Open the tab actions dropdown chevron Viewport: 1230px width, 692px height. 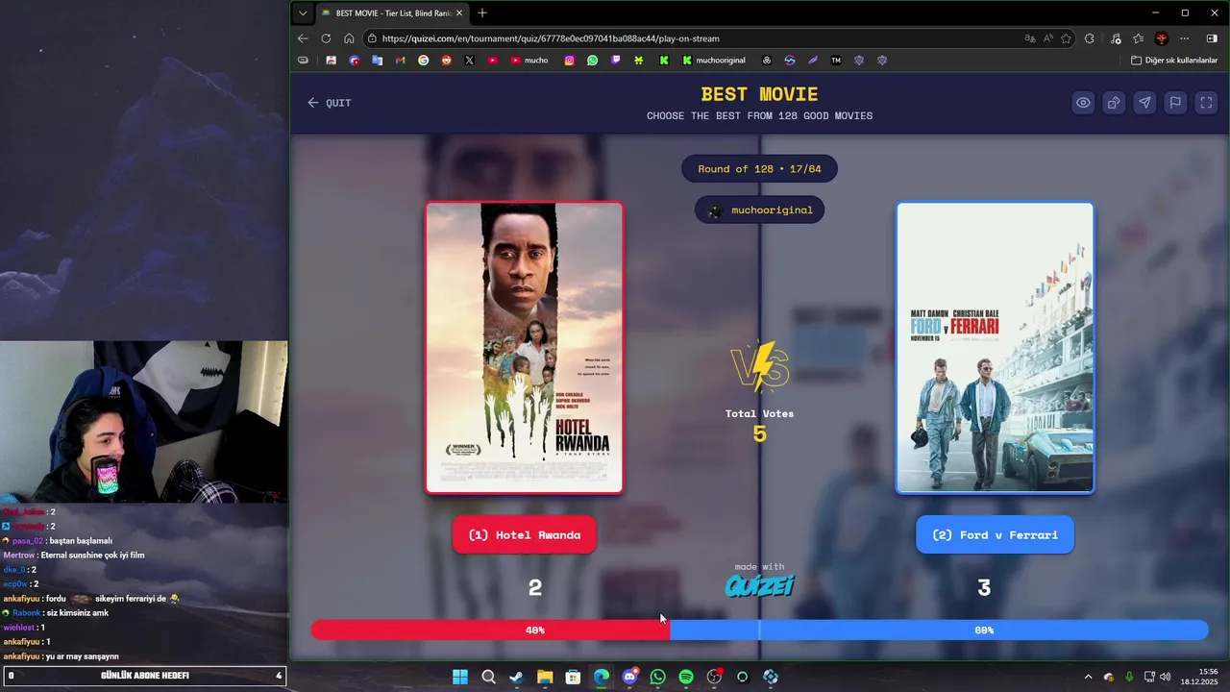303,13
